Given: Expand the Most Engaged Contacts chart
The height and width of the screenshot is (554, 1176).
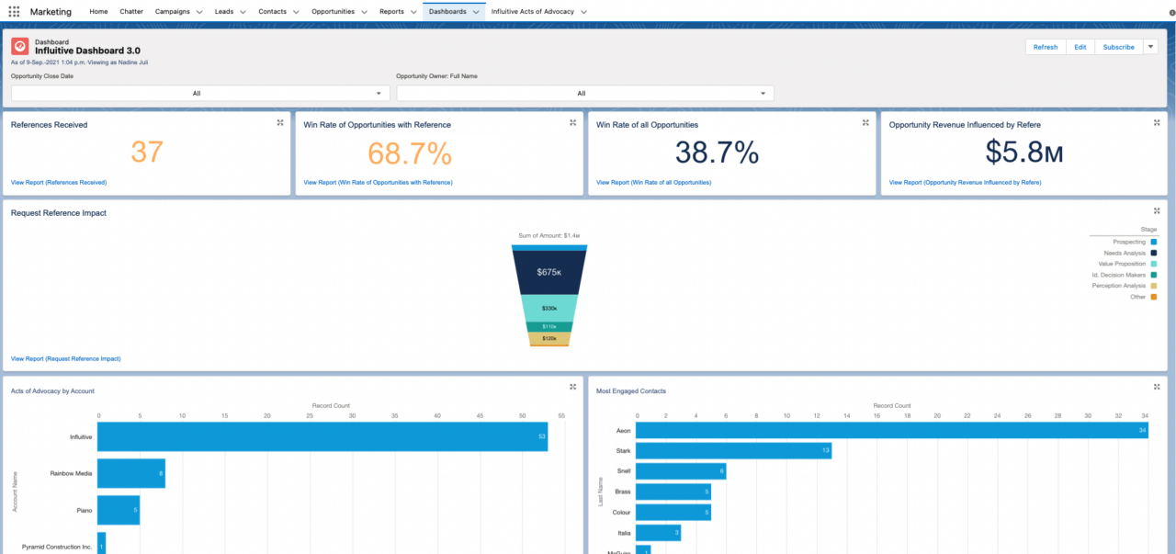Looking at the screenshot, I should (1156, 386).
